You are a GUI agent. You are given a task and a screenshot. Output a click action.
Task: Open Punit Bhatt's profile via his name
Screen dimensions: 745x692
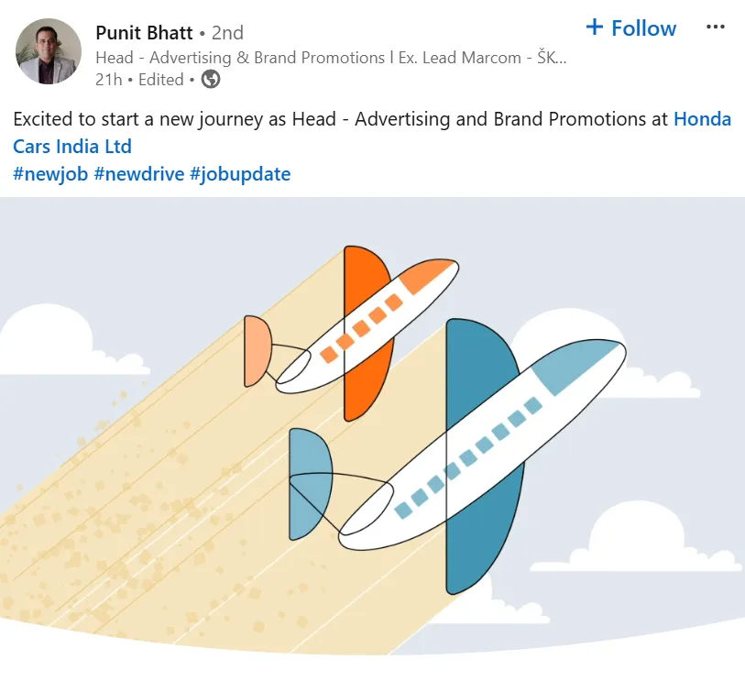[143, 32]
